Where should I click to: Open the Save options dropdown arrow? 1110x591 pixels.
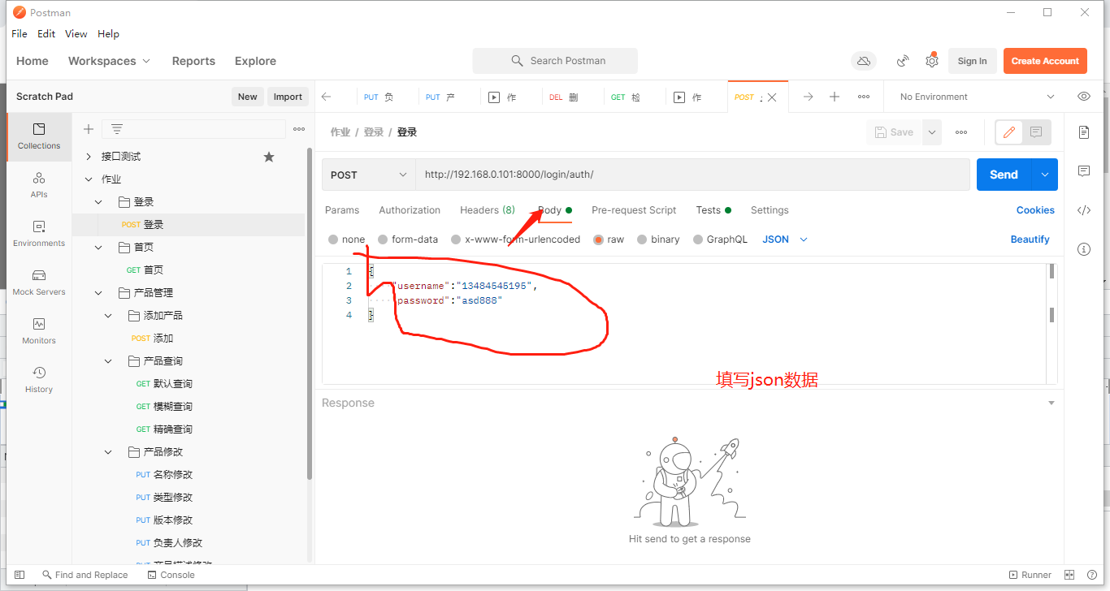coord(932,132)
